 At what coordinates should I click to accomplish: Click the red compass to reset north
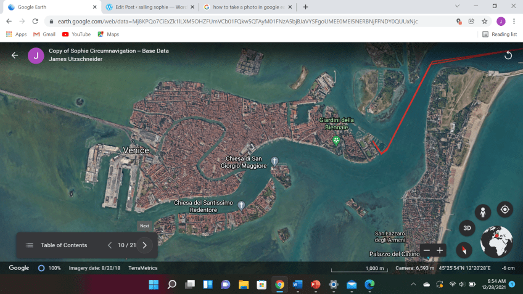464,250
